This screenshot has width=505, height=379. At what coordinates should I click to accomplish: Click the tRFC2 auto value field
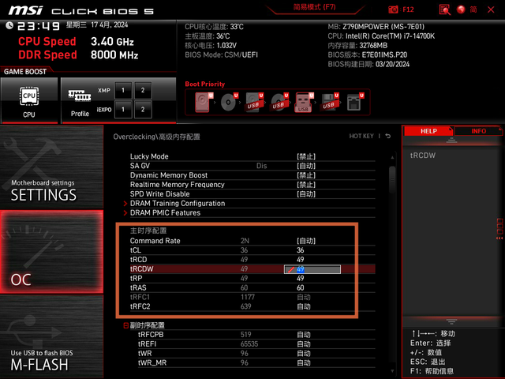coord(303,306)
